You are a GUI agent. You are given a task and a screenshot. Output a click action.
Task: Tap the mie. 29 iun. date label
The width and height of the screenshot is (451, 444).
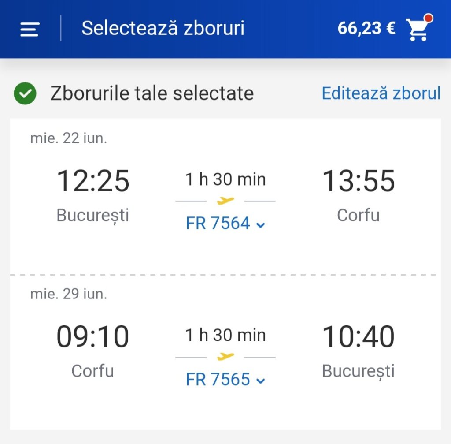tap(69, 294)
